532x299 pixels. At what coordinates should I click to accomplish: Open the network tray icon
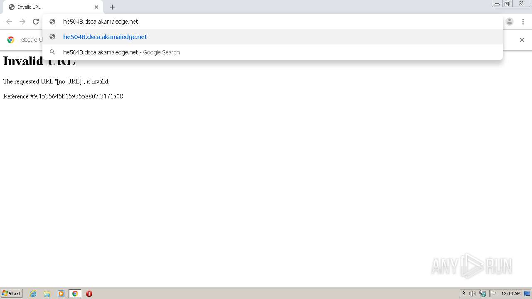pos(483,294)
